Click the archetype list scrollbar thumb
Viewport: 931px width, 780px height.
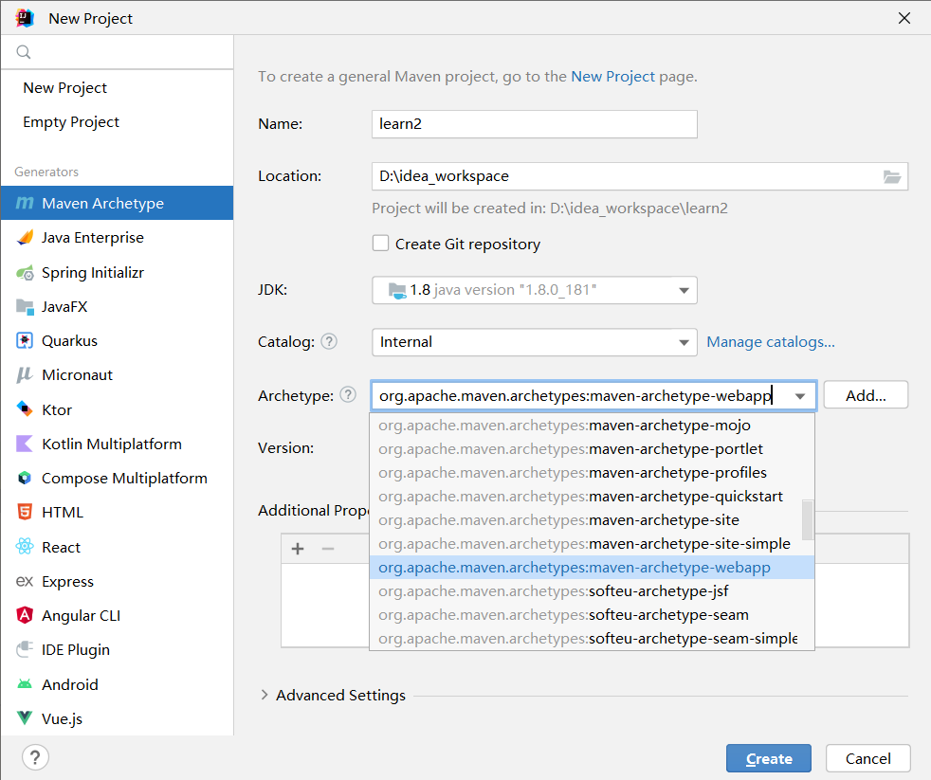click(808, 518)
